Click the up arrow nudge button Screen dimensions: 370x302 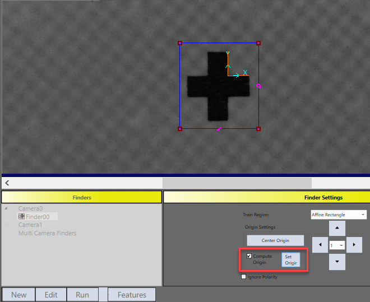[x=337, y=228]
